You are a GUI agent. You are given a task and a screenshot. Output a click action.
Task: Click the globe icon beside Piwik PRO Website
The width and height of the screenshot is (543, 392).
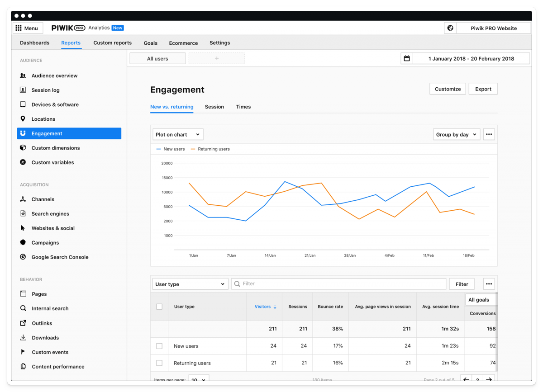coord(450,28)
